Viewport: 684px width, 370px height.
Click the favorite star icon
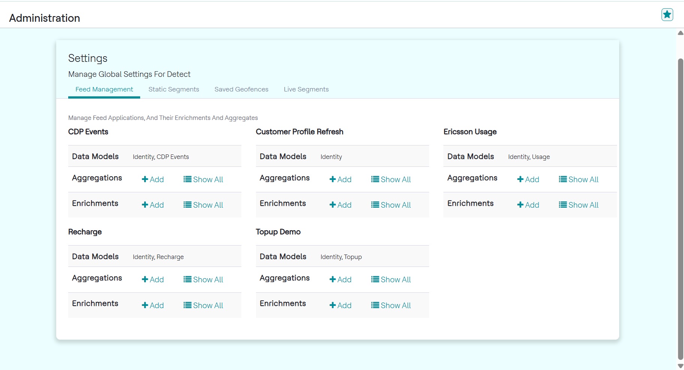(667, 15)
